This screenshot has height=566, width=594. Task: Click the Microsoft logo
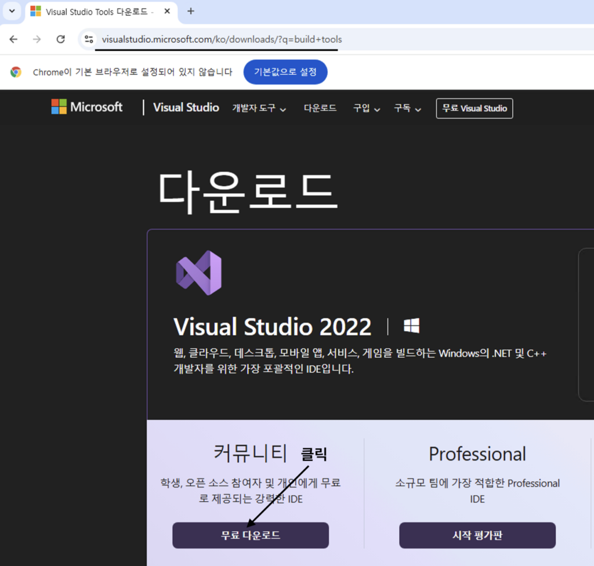87,107
